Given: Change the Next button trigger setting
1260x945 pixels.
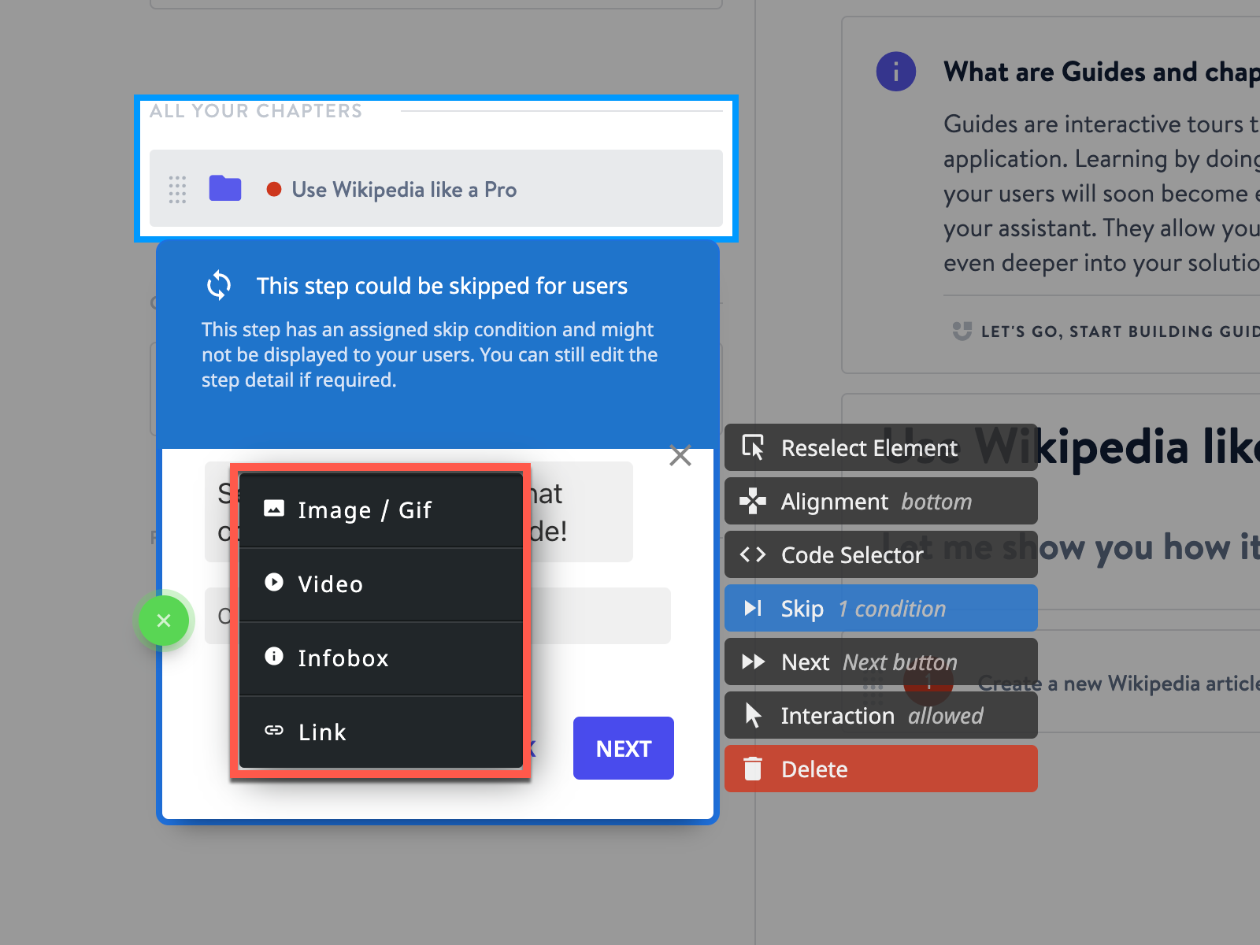Looking at the screenshot, I should (881, 661).
